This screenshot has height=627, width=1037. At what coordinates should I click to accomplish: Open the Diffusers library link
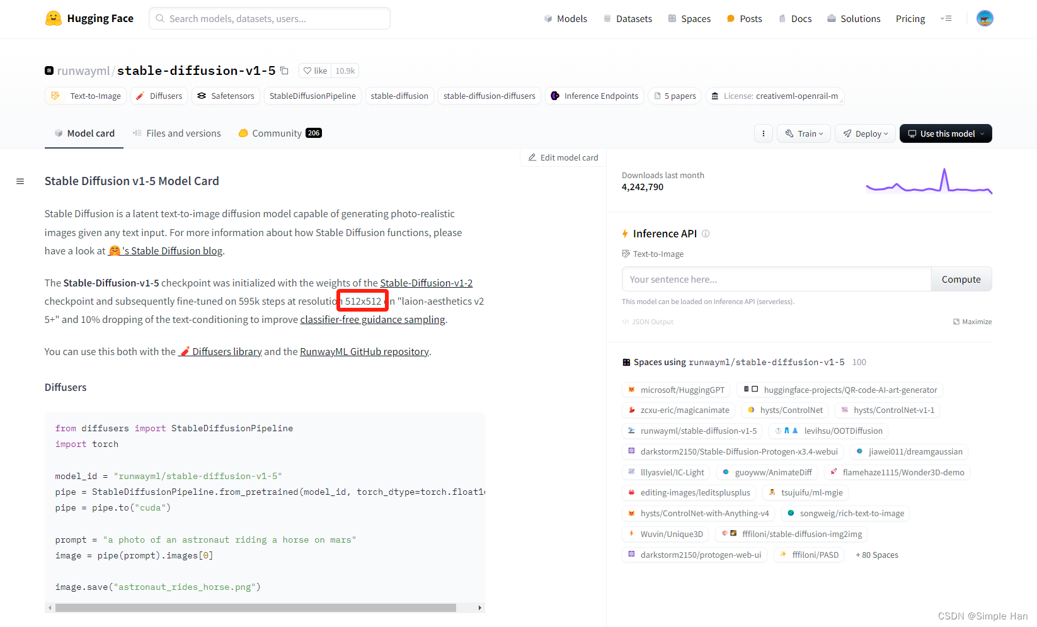[x=221, y=352]
